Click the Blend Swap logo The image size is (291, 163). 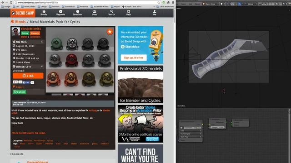[x=23, y=13]
